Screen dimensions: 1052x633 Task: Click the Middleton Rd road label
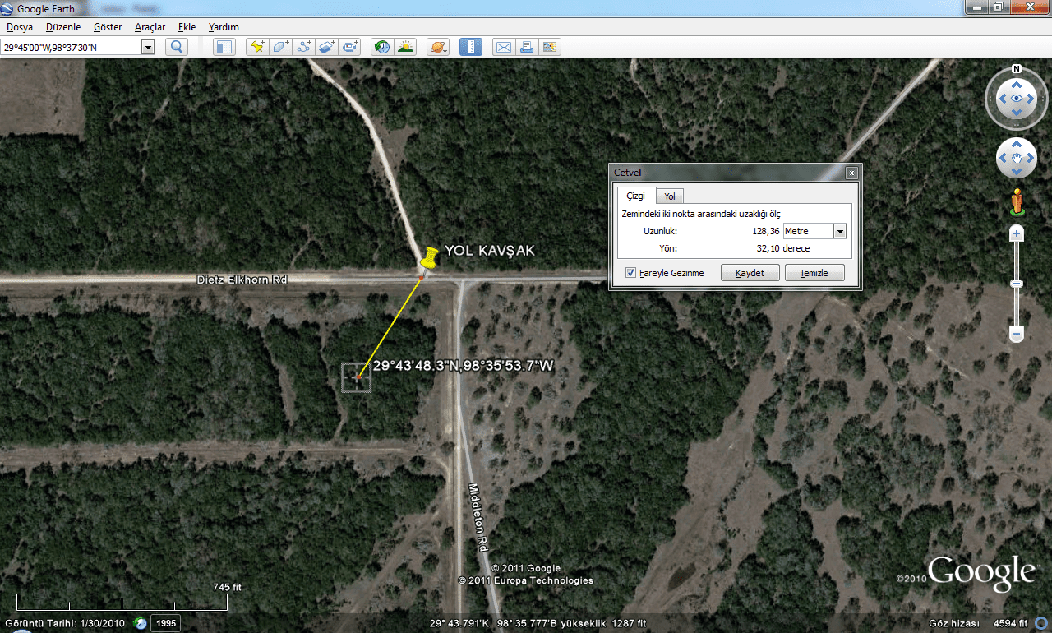tap(478, 516)
